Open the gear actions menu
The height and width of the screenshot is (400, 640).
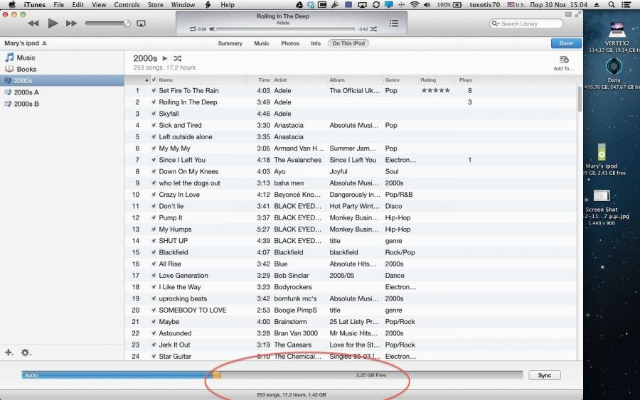pos(26,352)
